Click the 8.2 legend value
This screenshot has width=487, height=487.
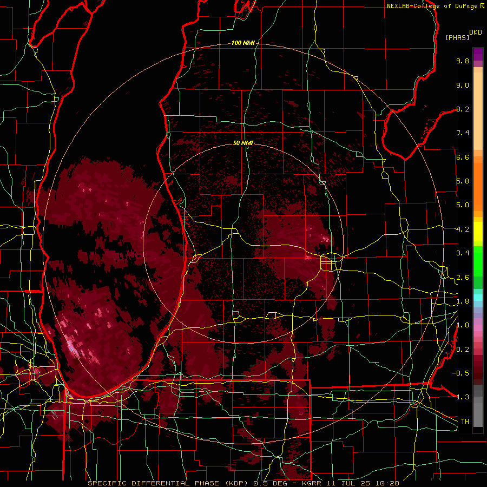[463, 109]
